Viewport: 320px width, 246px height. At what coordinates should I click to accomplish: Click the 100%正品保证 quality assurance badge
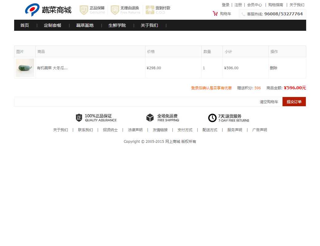coord(79,118)
